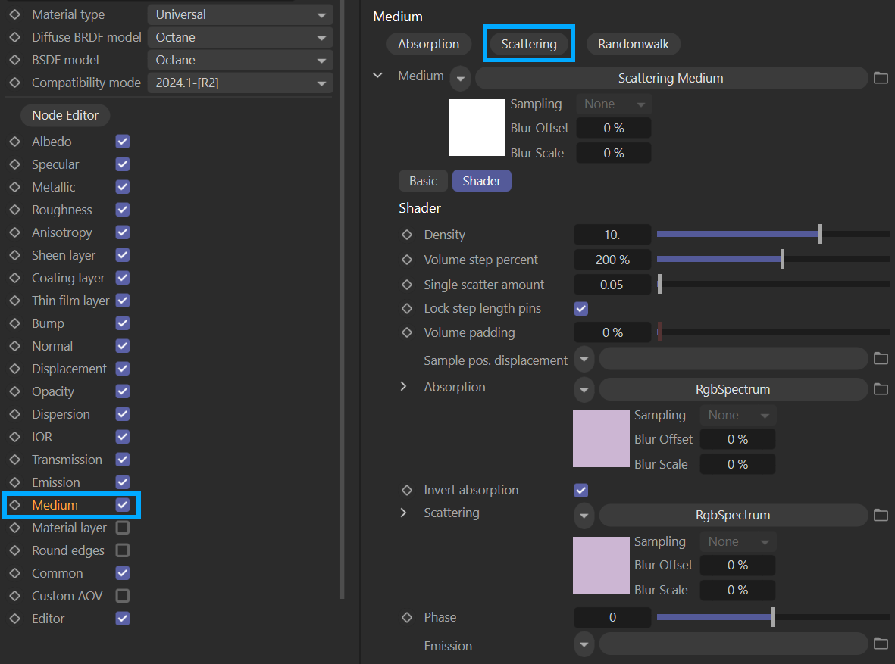Switch to the Basic tab
Screen dimensions: 895x664
pyautogui.click(x=423, y=181)
